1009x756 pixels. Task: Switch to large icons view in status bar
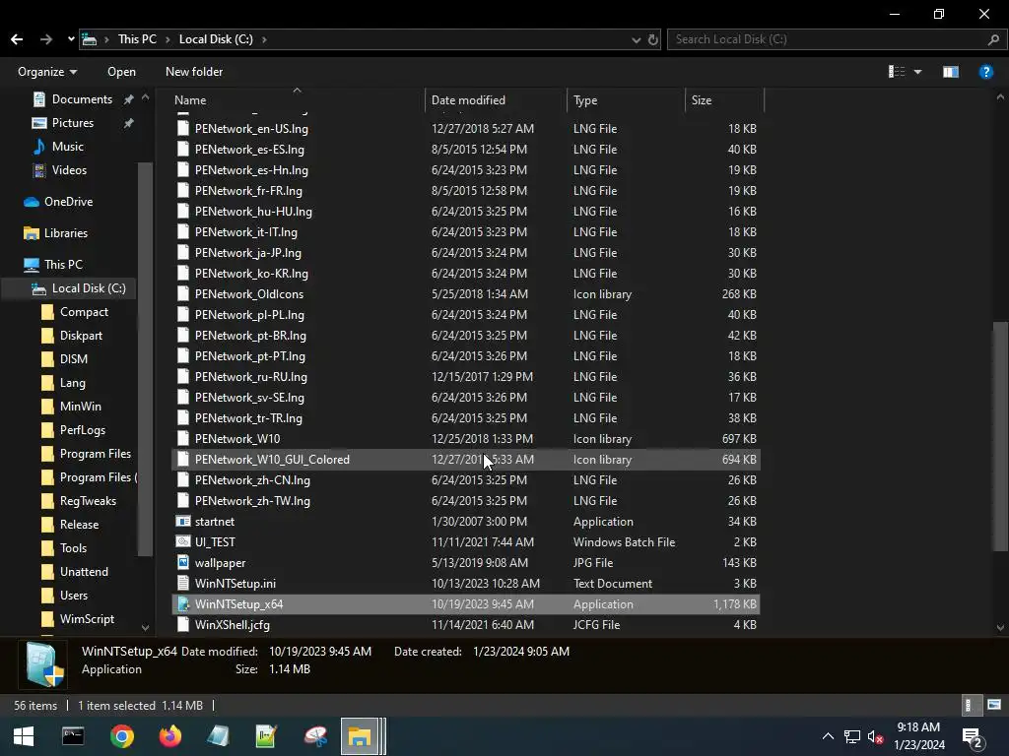tap(994, 705)
